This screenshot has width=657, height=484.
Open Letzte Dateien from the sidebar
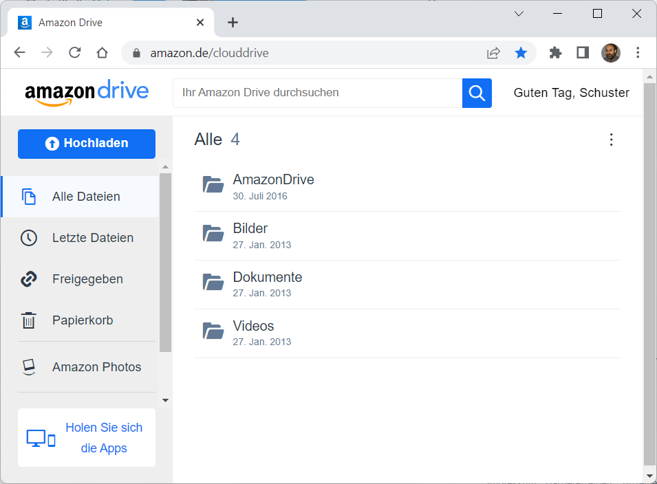92,238
